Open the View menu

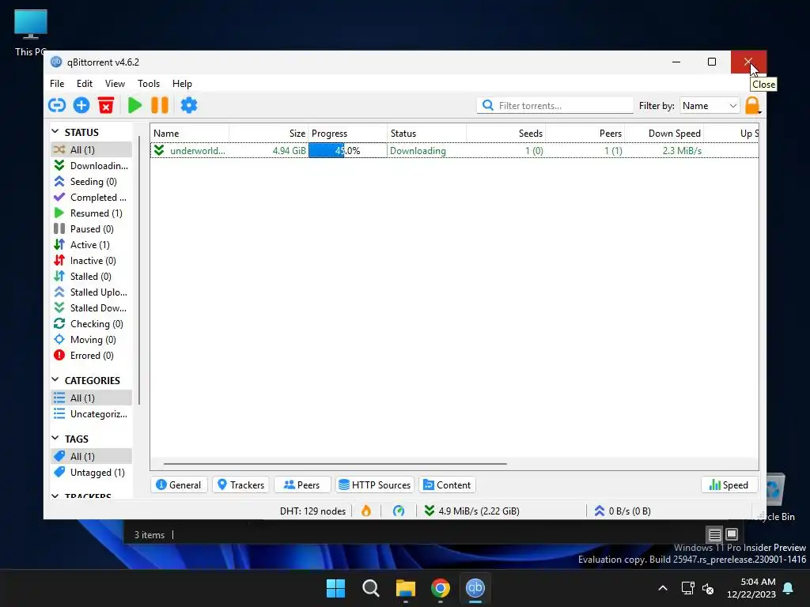115,84
